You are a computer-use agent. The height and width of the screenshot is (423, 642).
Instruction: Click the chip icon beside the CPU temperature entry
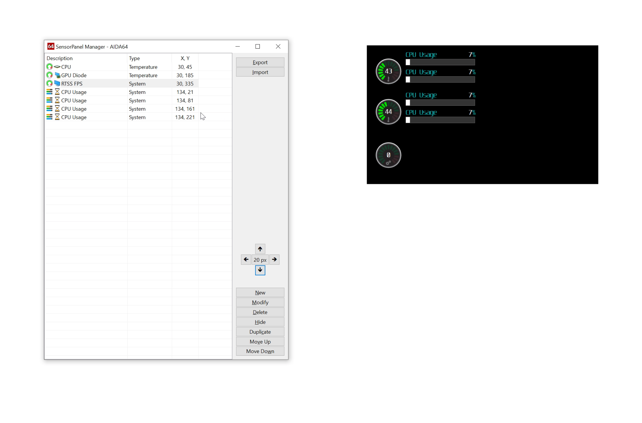click(x=57, y=67)
